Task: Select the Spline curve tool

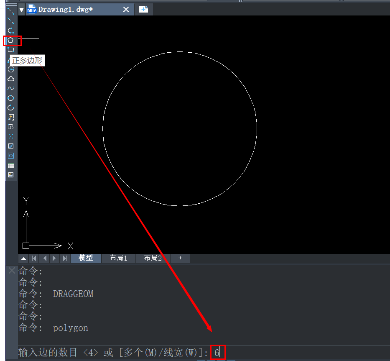Action: 11,88
